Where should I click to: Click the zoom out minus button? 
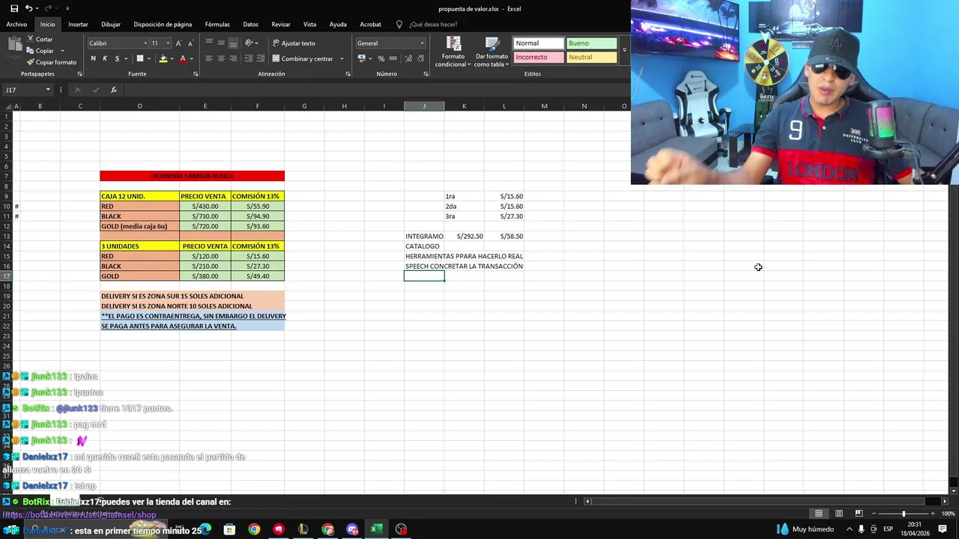[x=874, y=514]
